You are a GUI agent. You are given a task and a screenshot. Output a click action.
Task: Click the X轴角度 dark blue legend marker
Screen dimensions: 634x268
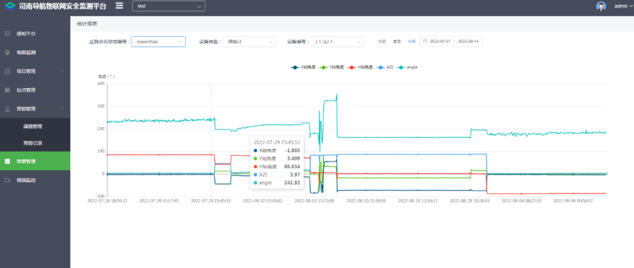(295, 67)
